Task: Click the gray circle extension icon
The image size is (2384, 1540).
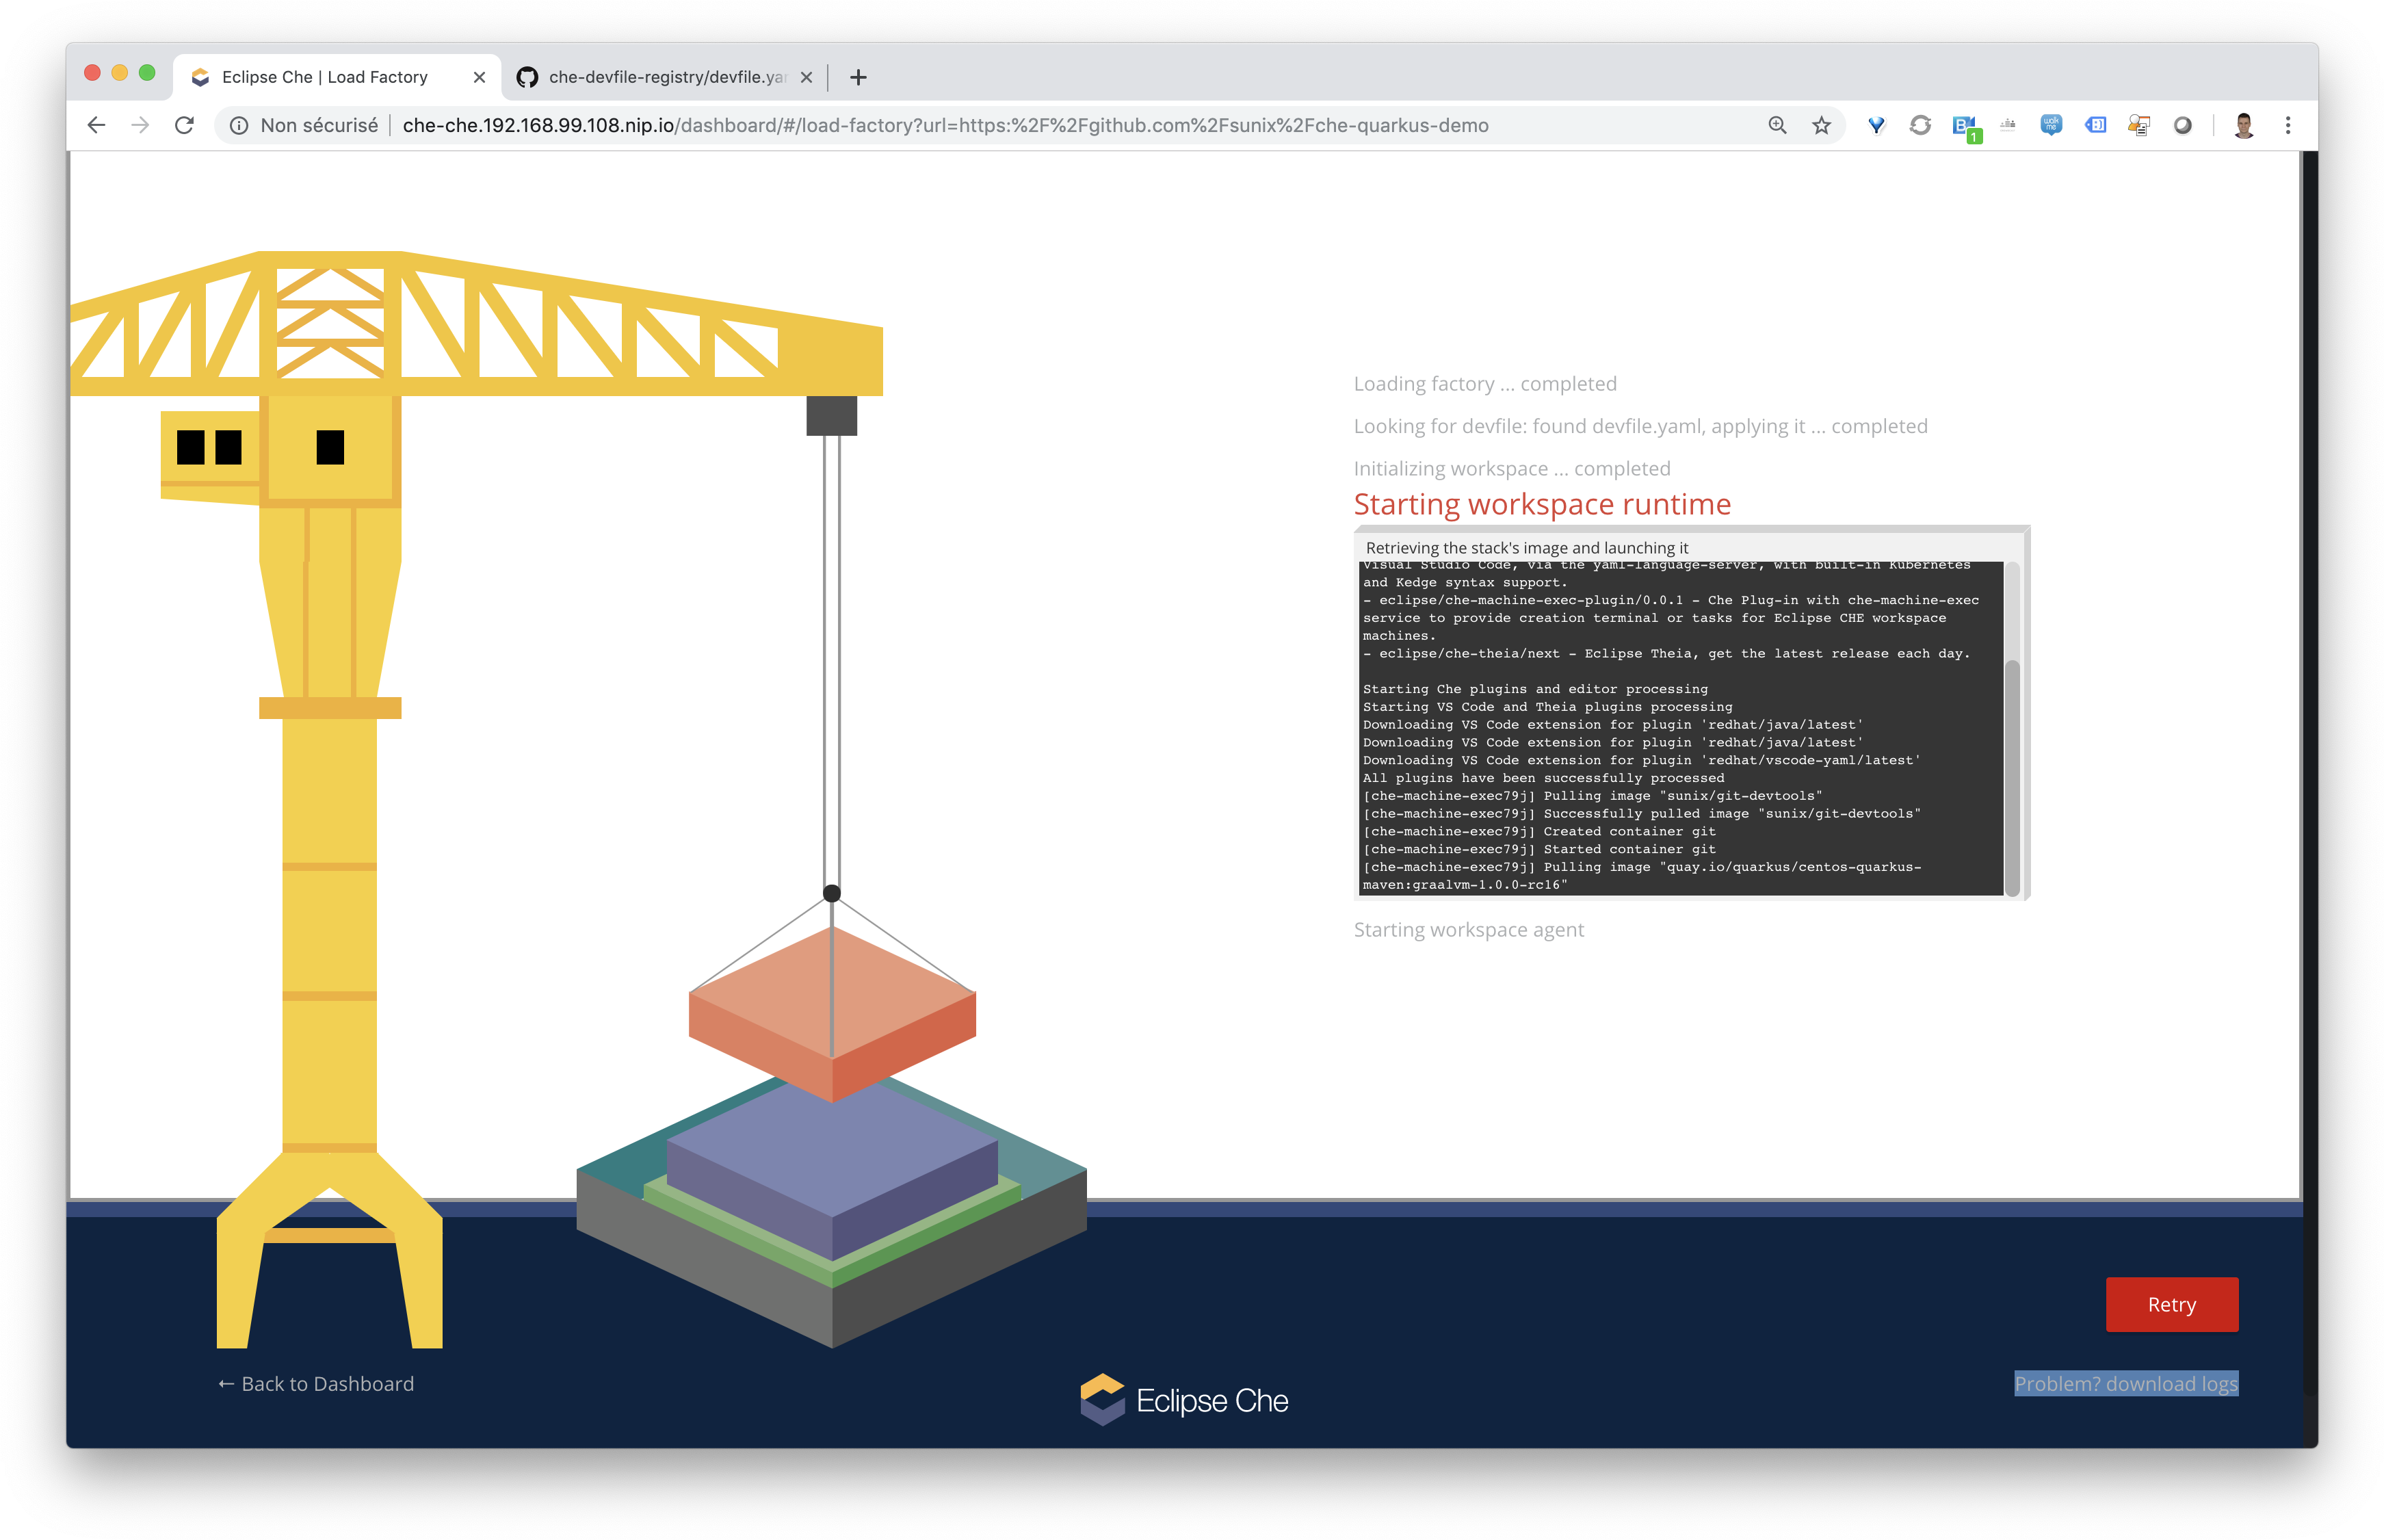Action: pyautogui.click(x=2183, y=125)
